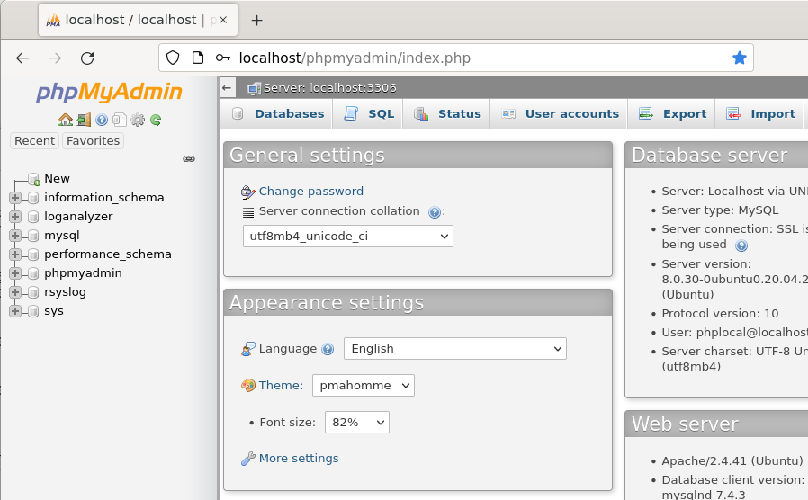This screenshot has height=500, width=808.
Task: Select the rsyslog database
Action: [65, 291]
